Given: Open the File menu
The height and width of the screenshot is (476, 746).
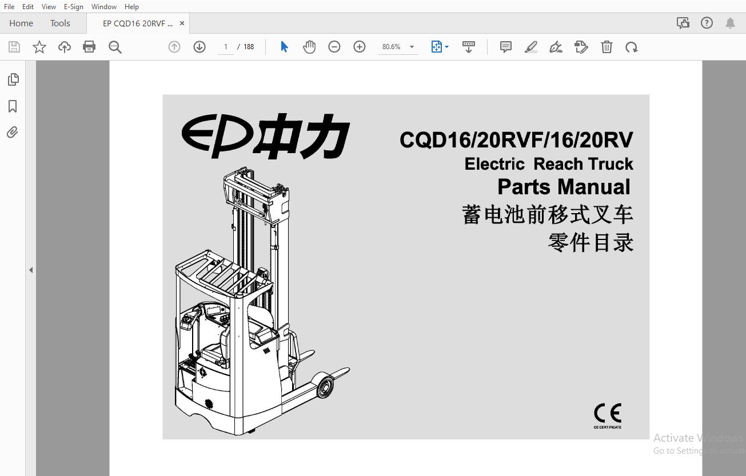Looking at the screenshot, I should [x=9, y=6].
